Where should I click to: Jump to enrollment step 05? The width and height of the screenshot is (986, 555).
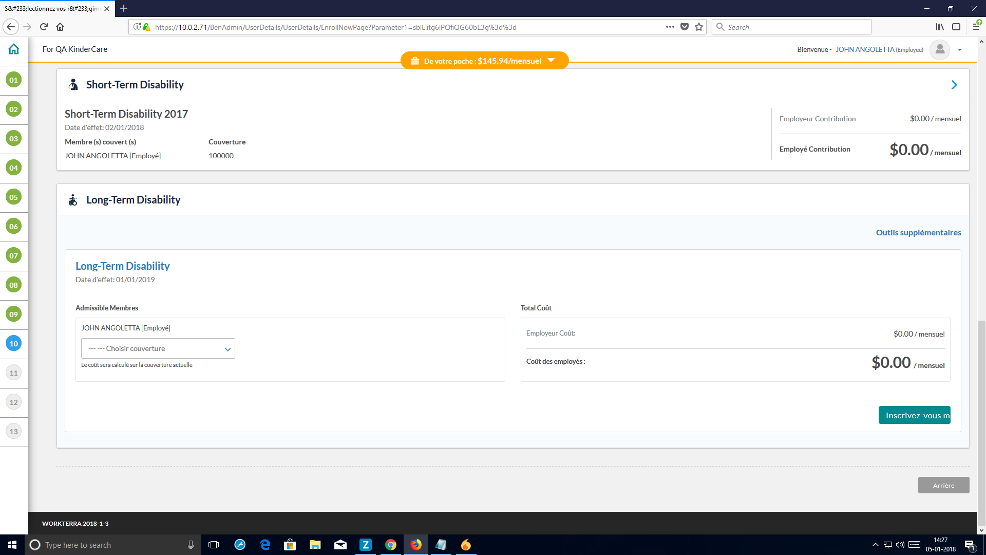[x=14, y=197]
